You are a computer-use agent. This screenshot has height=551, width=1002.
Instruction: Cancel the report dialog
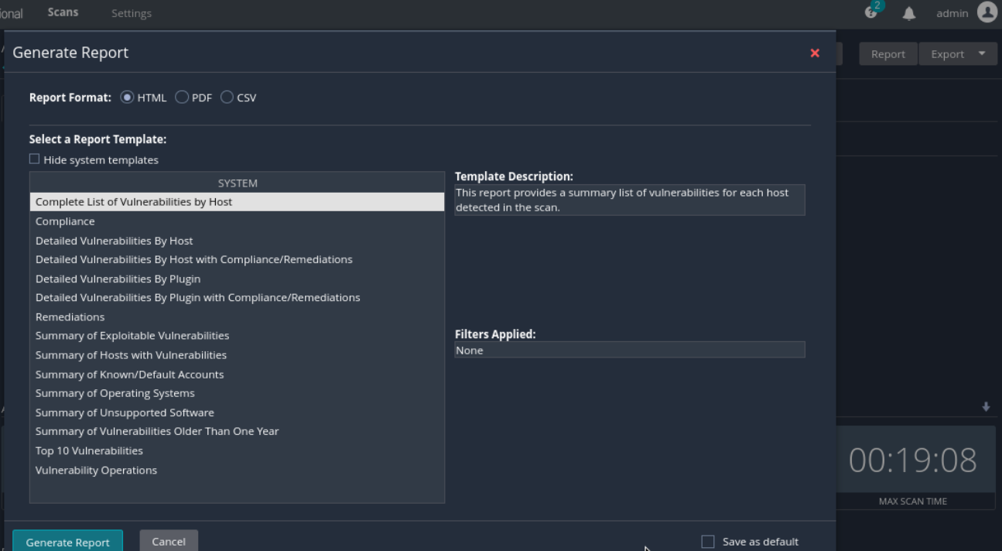coord(169,541)
